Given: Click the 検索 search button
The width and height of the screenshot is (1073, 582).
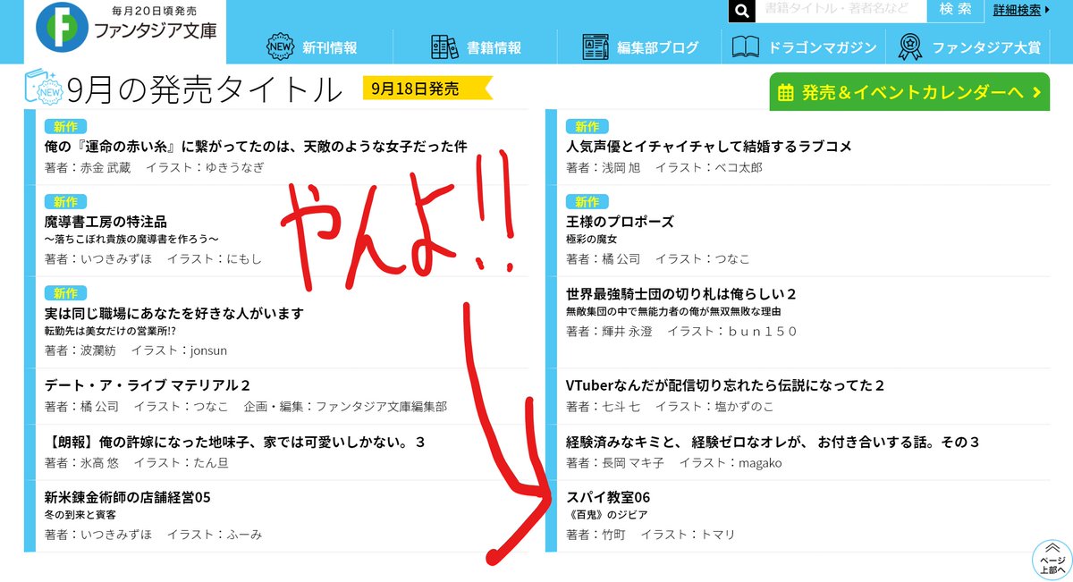Looking at the screenshot, I should click(x=956, y=10).
